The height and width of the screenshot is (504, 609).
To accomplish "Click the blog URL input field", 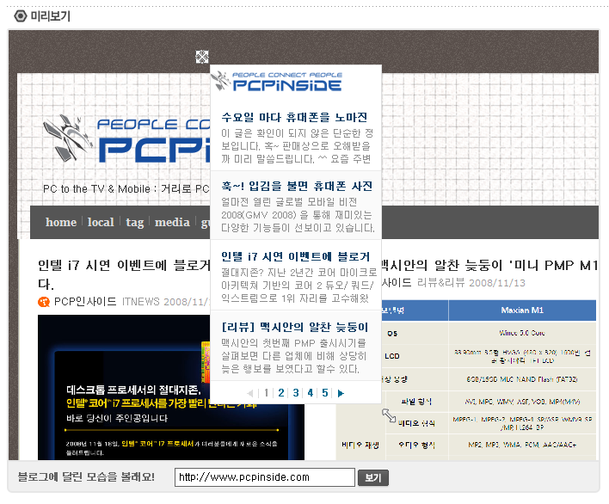I will tap(264, 477).
